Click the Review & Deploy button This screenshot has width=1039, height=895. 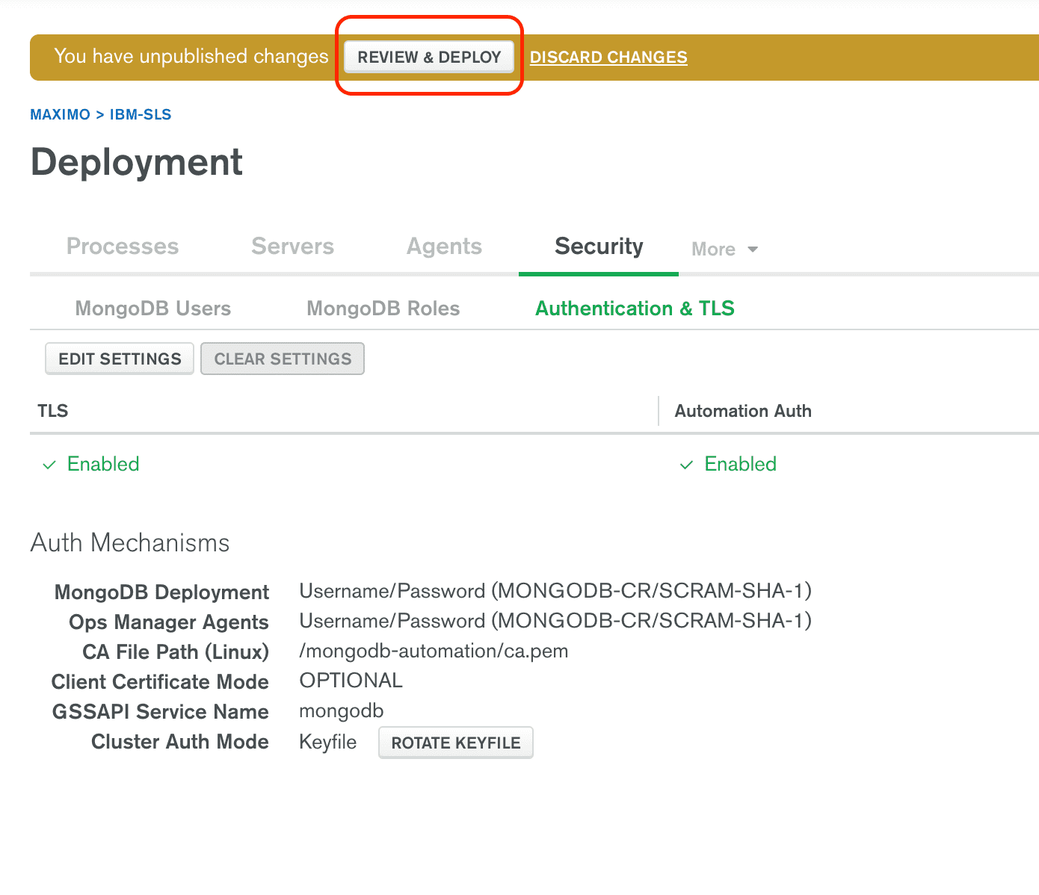429,58
